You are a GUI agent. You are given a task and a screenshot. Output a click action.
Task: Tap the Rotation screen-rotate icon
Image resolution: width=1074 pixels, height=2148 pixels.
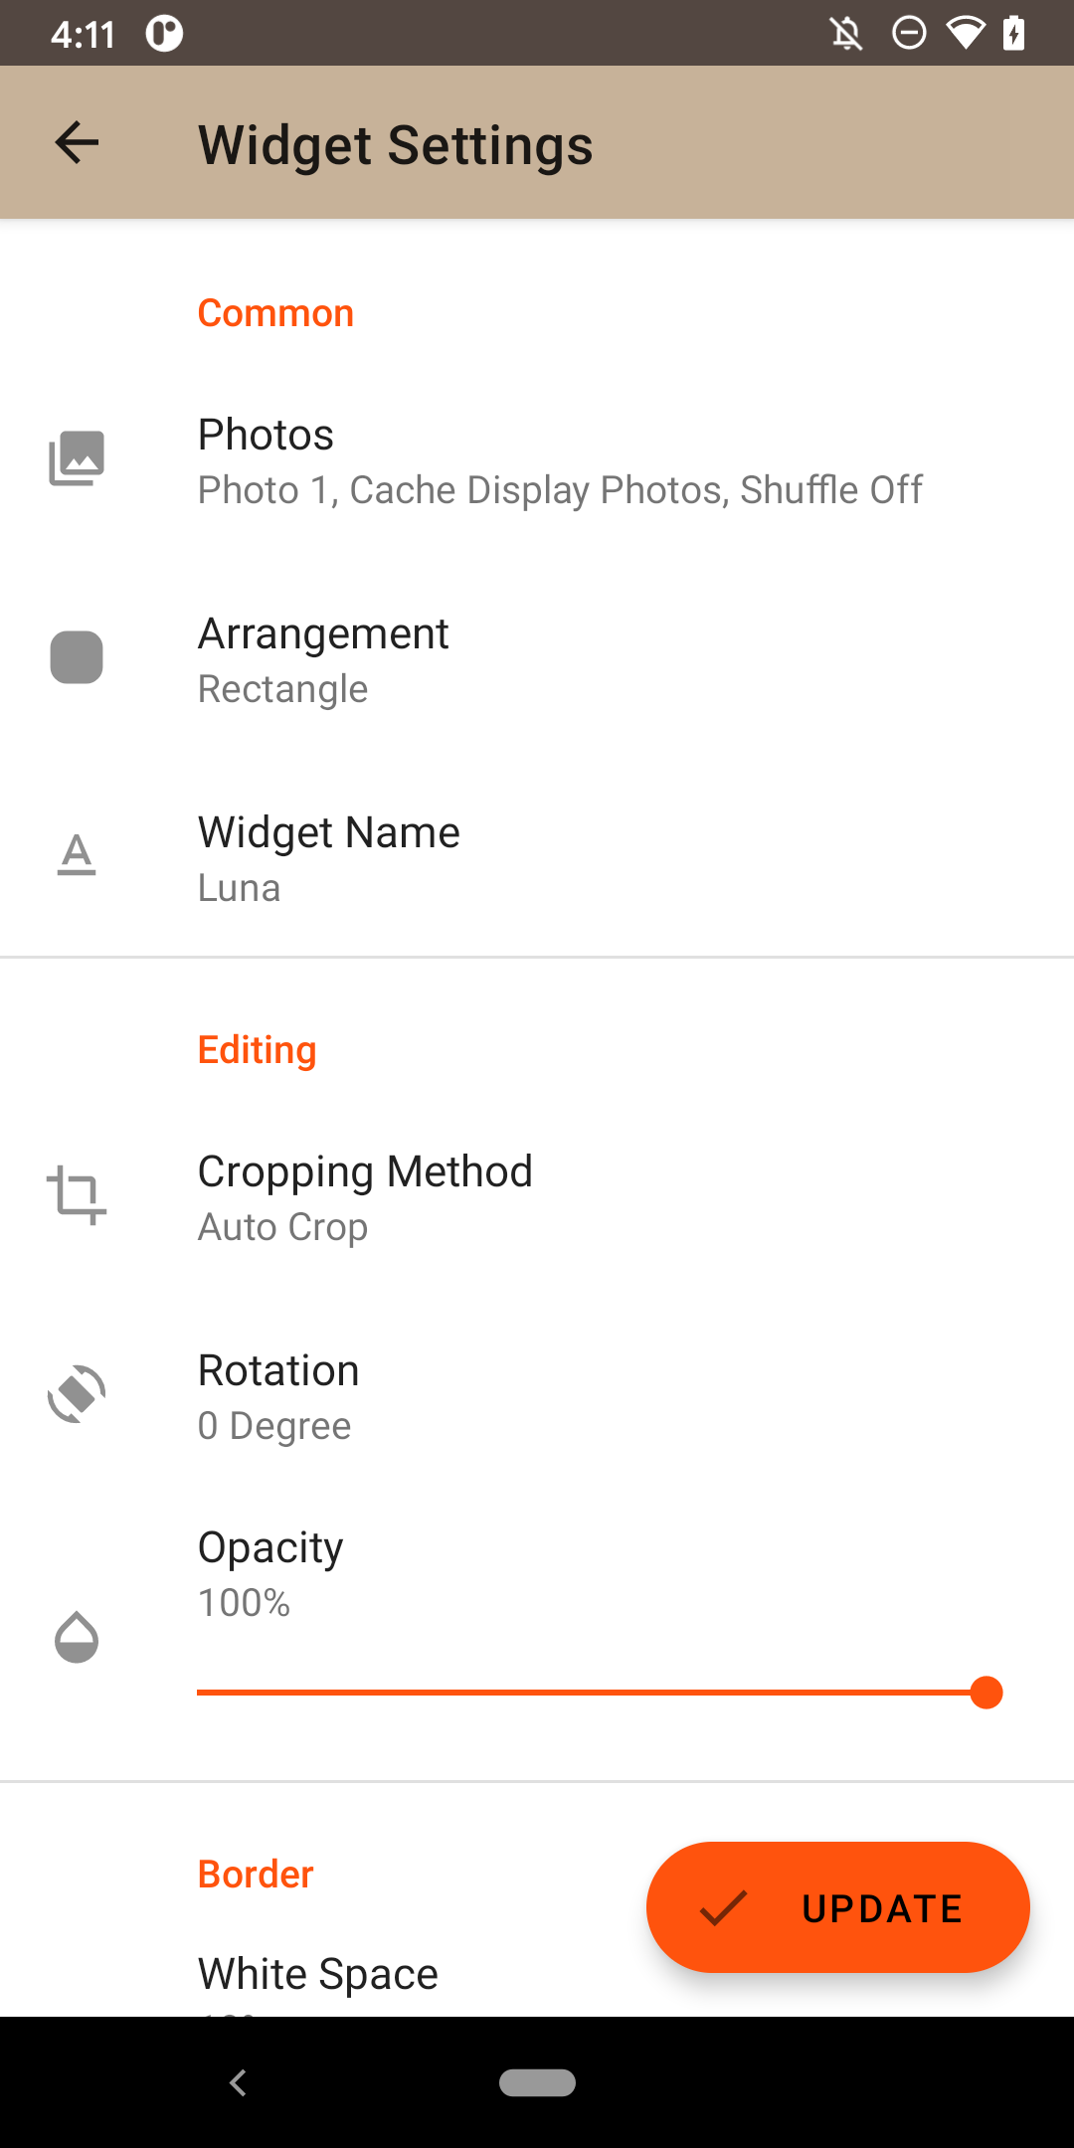tap(77, 1394)
